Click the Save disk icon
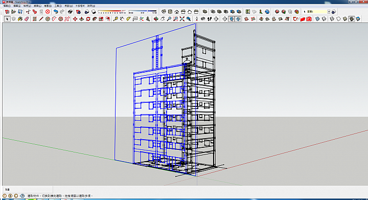This screenshot has width=368, height=200. coord(20,11)
